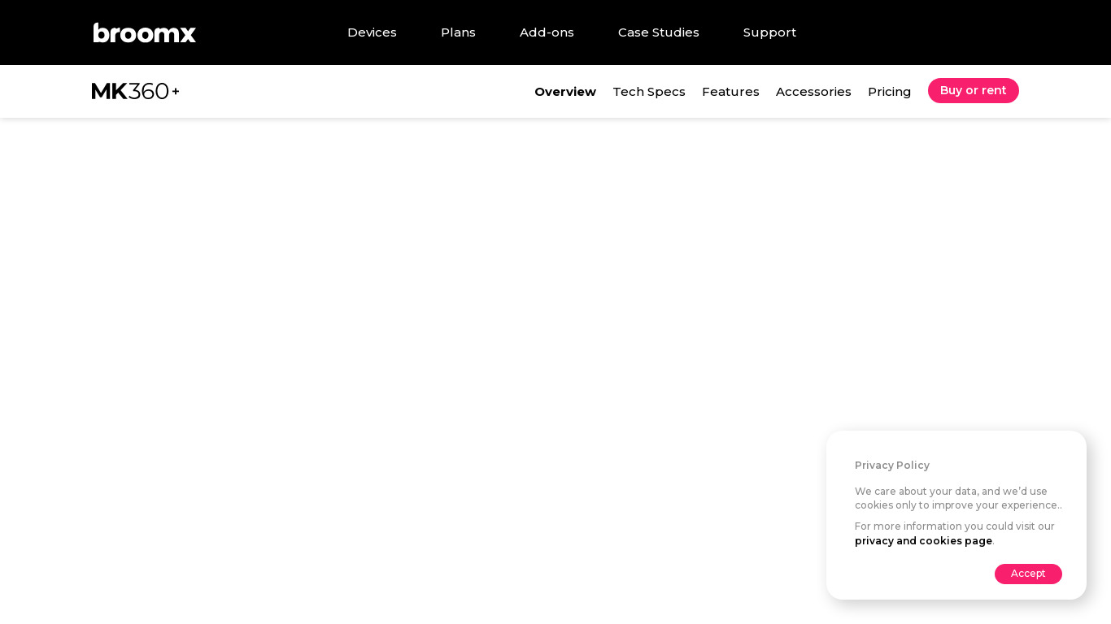Click the broomx logo
The height and width of the screenshot is (624, 1111).
click(x=145, y=32)
